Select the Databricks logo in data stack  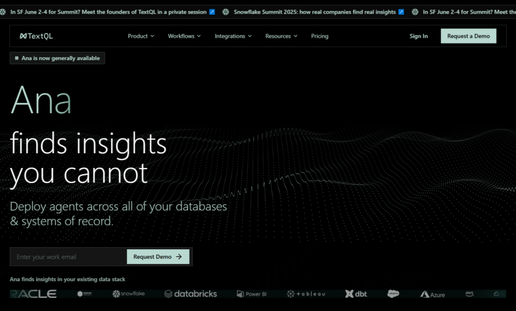coord(191,293)
